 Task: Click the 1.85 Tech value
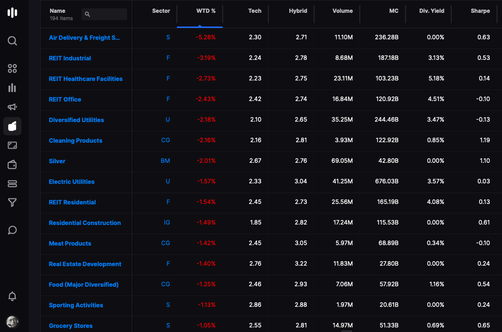point(256,223)
